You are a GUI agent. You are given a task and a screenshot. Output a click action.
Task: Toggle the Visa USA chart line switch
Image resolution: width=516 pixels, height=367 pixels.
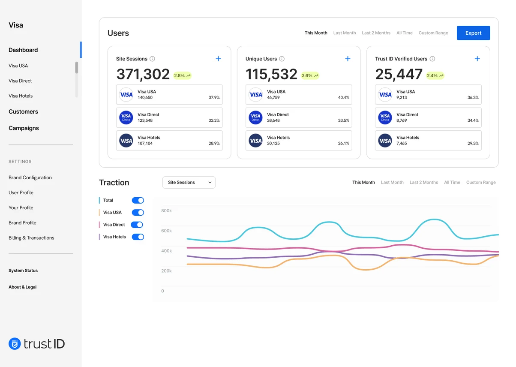[138, 212]
